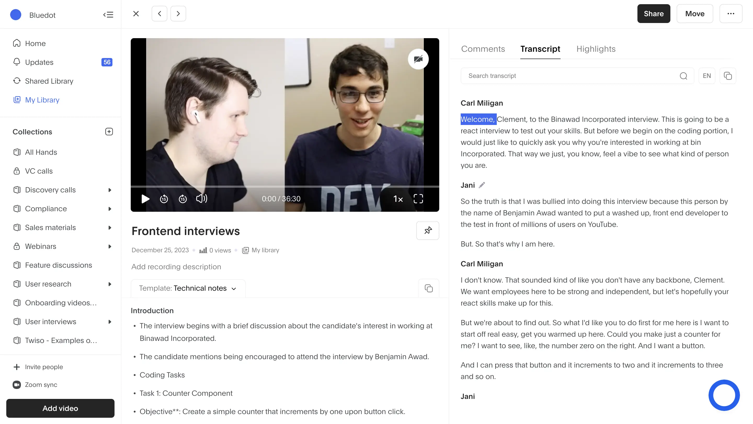The width and height of the screenshot is (753, 424).
Task: Click the pencil edit icon next to Jani
Action: 482,185
